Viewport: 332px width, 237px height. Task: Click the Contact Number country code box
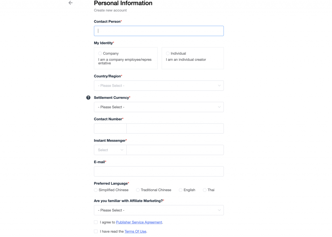point(110,128)
